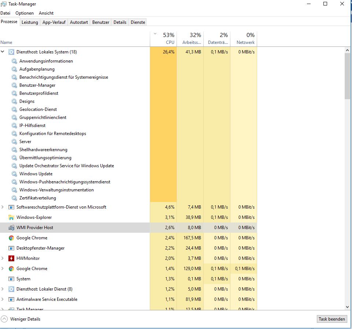This screenshot has width=352, height=329.
Task: Click the Weniger Details label
Action: (x=25, y=319)
